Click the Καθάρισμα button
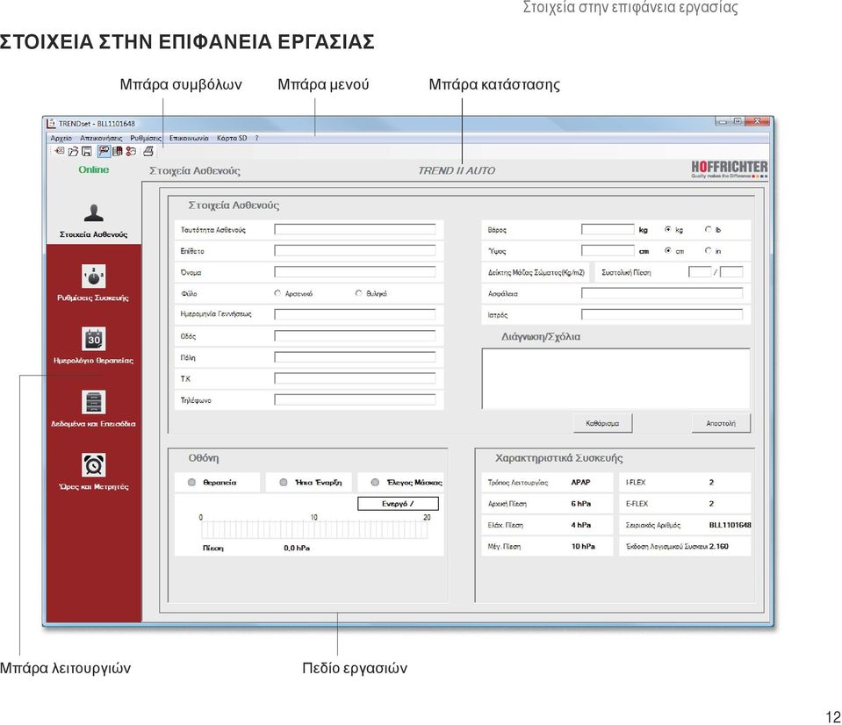Screen dimensions: 842x725 pos(602,423)
